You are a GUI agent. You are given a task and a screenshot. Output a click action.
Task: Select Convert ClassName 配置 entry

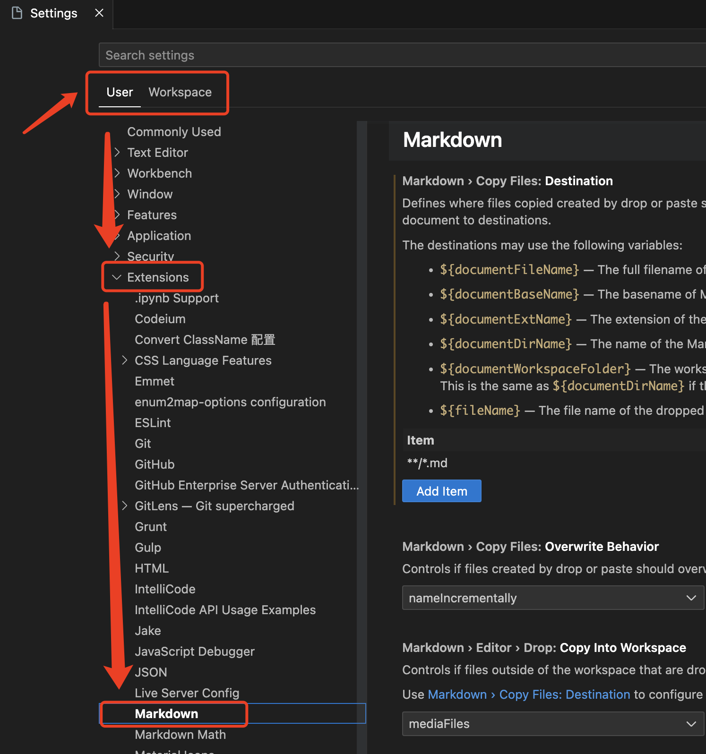(x=205, y=340)
